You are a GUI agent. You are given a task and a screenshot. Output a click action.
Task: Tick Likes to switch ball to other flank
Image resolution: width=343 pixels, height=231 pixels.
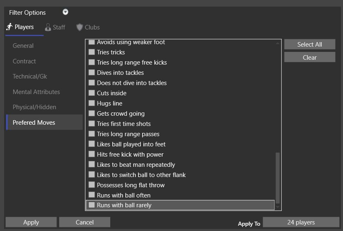91,175
